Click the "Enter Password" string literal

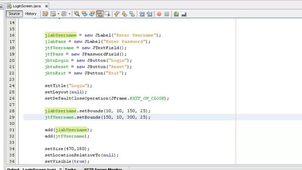click(124, 42)
